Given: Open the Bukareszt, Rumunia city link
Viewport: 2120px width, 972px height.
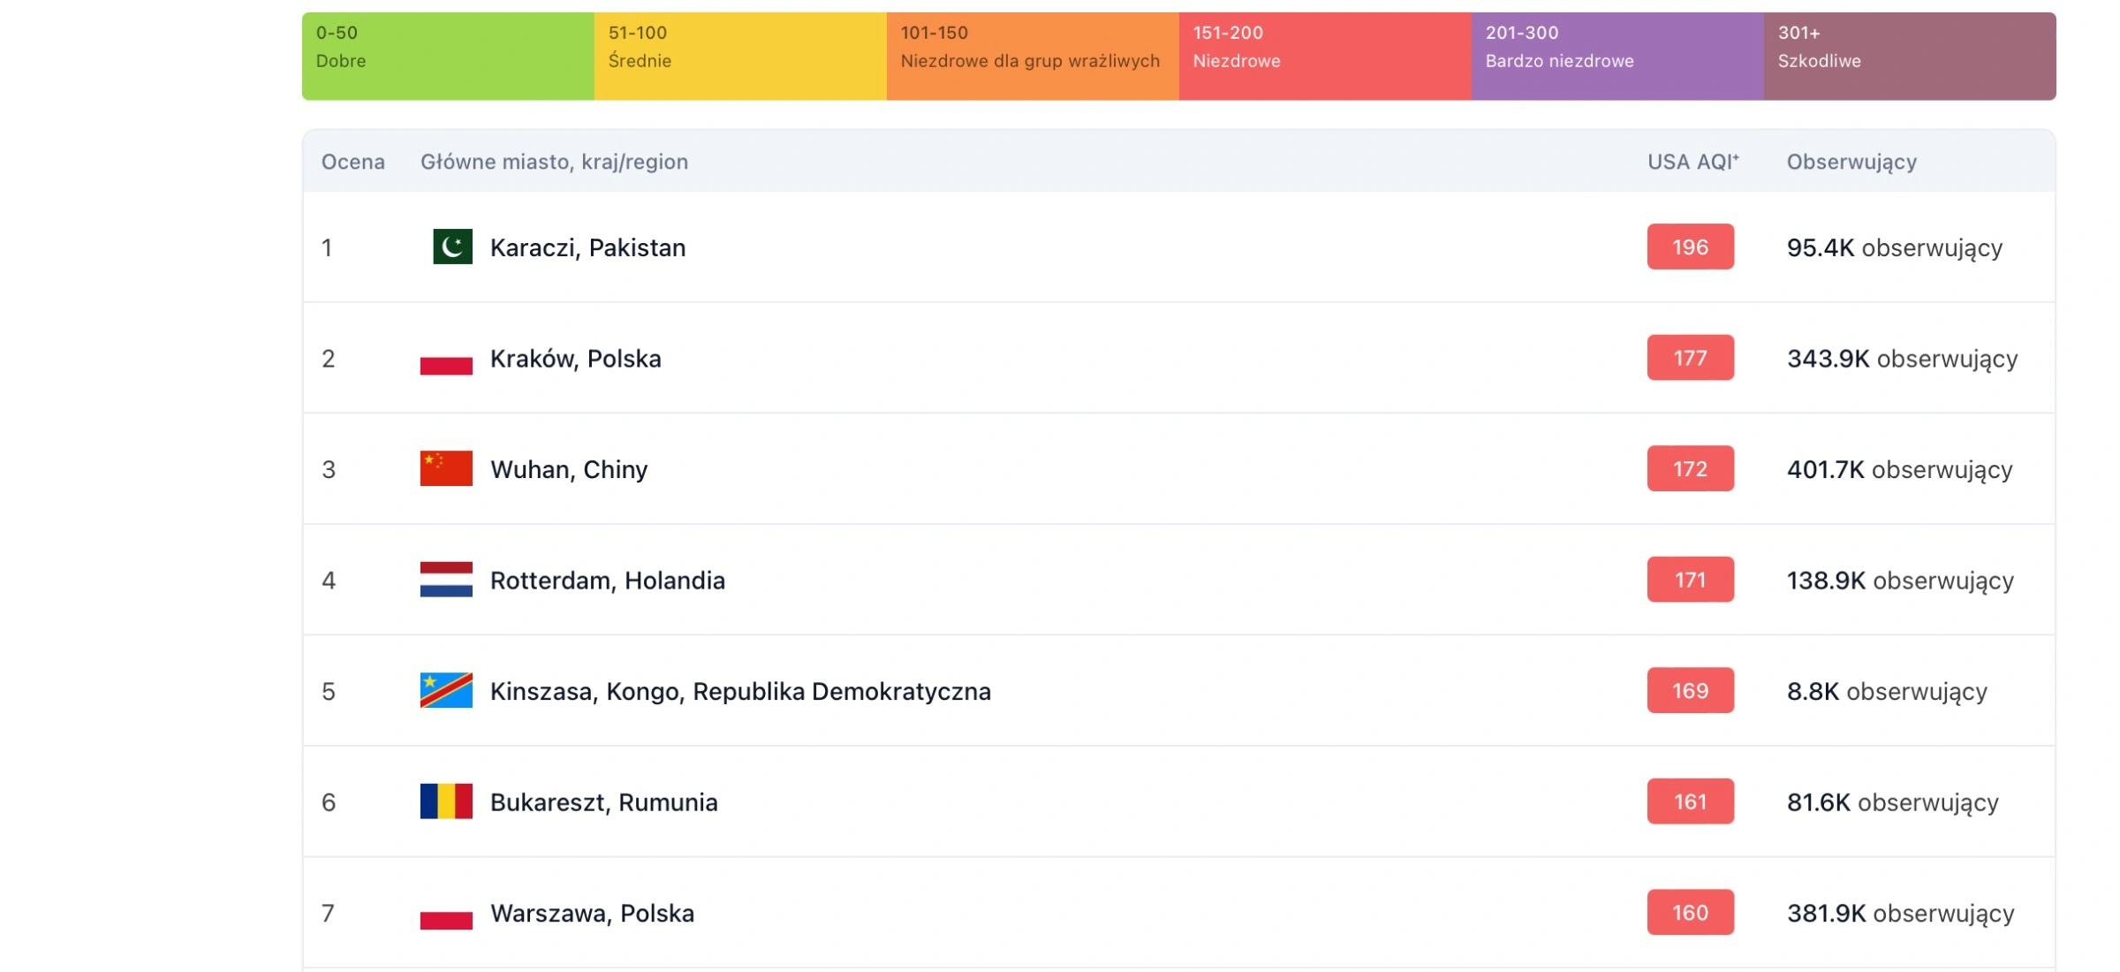Looking at the screenshot, I should 604,802.
